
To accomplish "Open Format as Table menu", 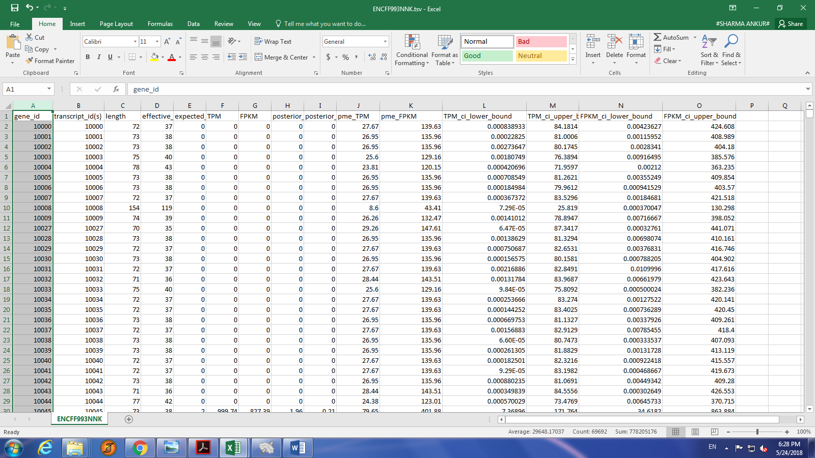I will (445, 50).
